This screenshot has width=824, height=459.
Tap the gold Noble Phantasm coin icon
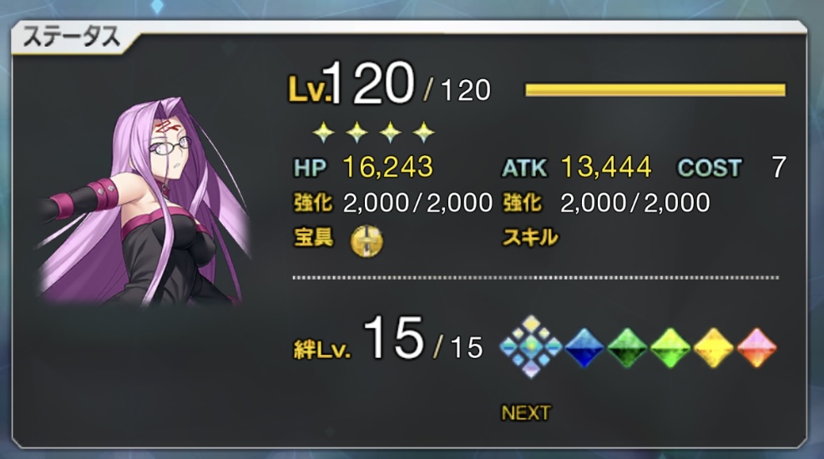(x=367, y=240)
